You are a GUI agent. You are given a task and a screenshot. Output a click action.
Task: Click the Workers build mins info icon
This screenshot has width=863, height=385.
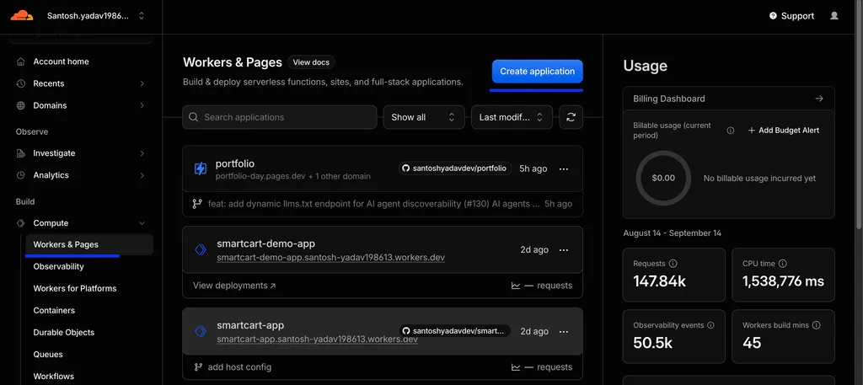[x=816, y=325]
